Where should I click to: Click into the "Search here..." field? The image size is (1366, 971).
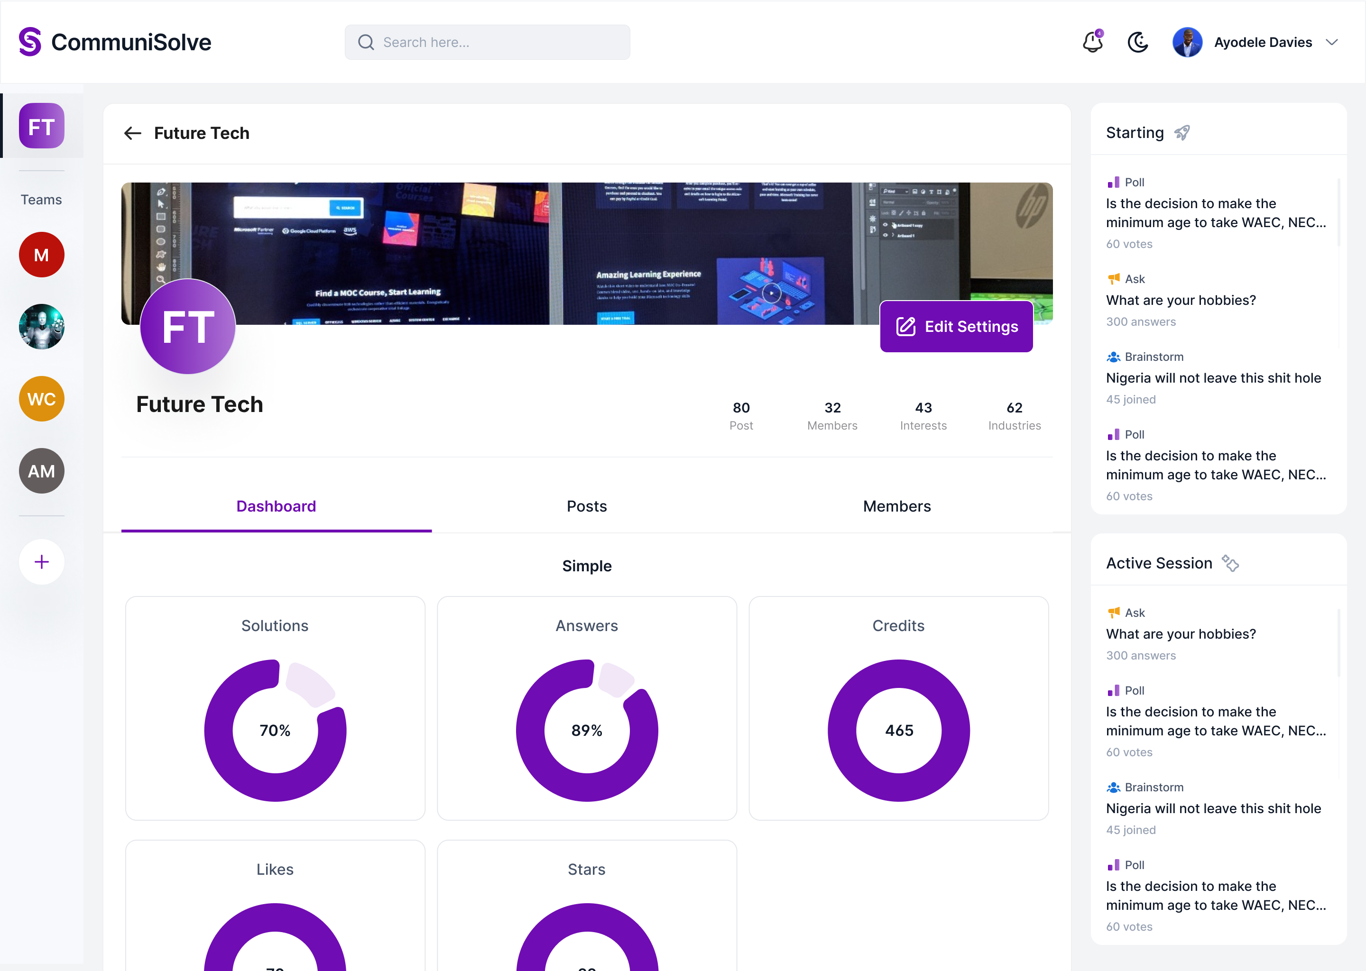[x=488, y=43]
